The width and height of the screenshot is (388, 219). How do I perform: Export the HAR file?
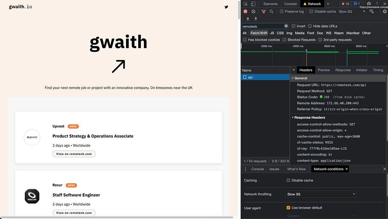pos(256,19)
